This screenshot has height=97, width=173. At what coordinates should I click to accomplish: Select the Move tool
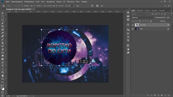point(2,13)
